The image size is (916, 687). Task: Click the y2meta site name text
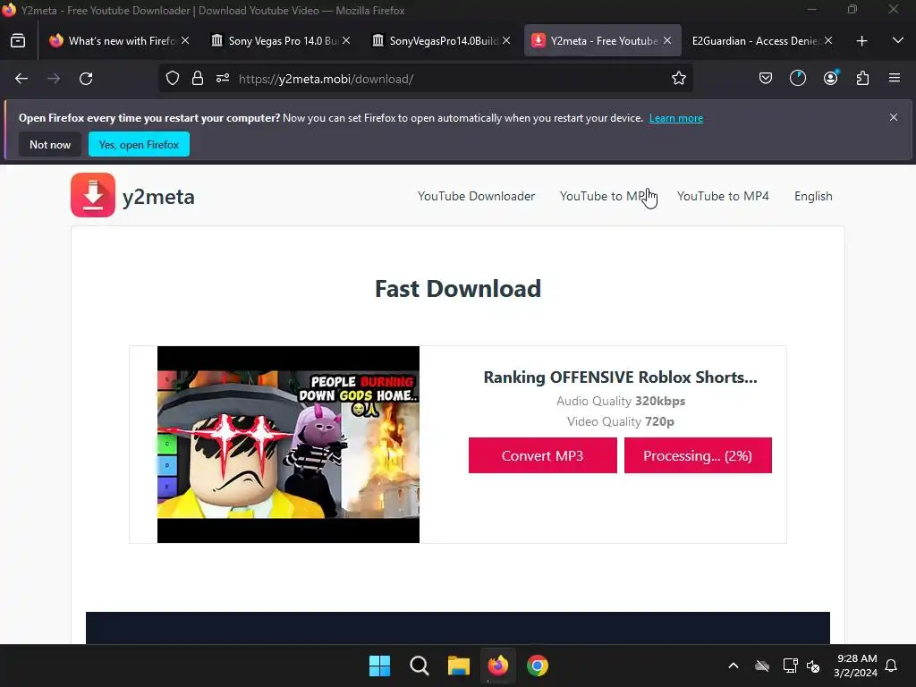click(158, 197)
